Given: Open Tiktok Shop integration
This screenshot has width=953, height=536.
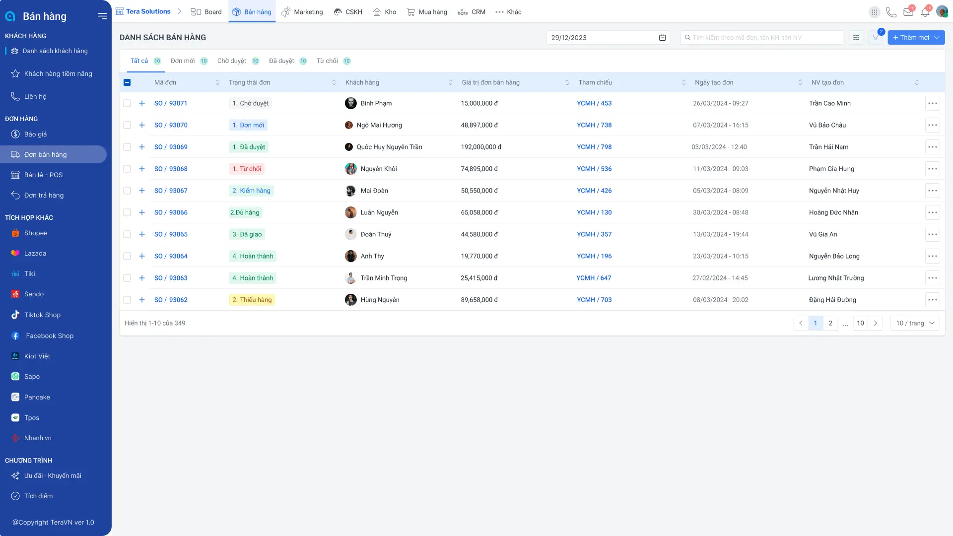Looking at the screenshot, I should [42, 315].
